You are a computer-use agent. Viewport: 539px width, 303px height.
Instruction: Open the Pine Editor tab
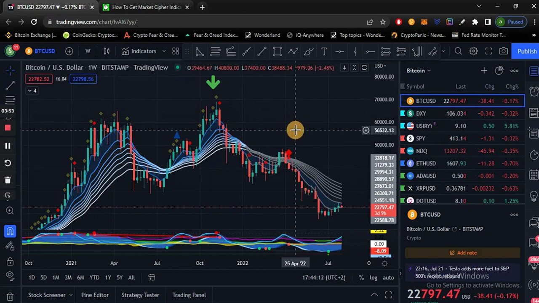(95, 295)
